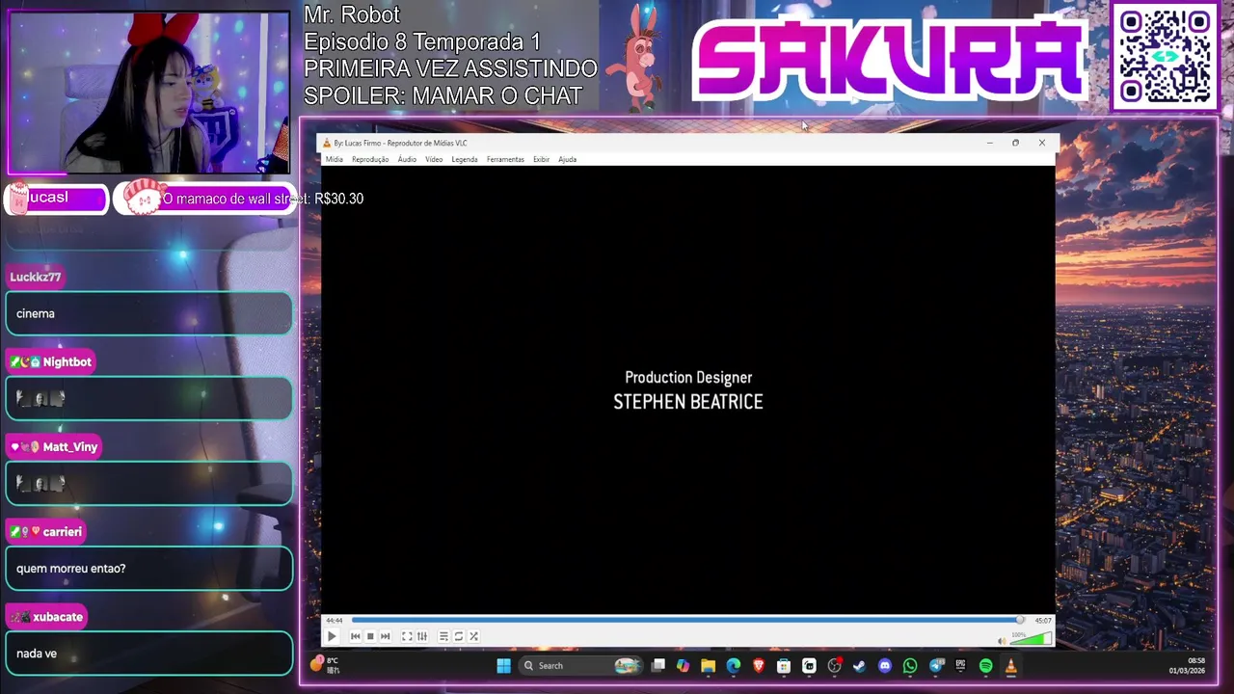The height and width of the screenshot is (694, 1234).
Task: Open Copilot from the taskbar
Action: point(683,665)
